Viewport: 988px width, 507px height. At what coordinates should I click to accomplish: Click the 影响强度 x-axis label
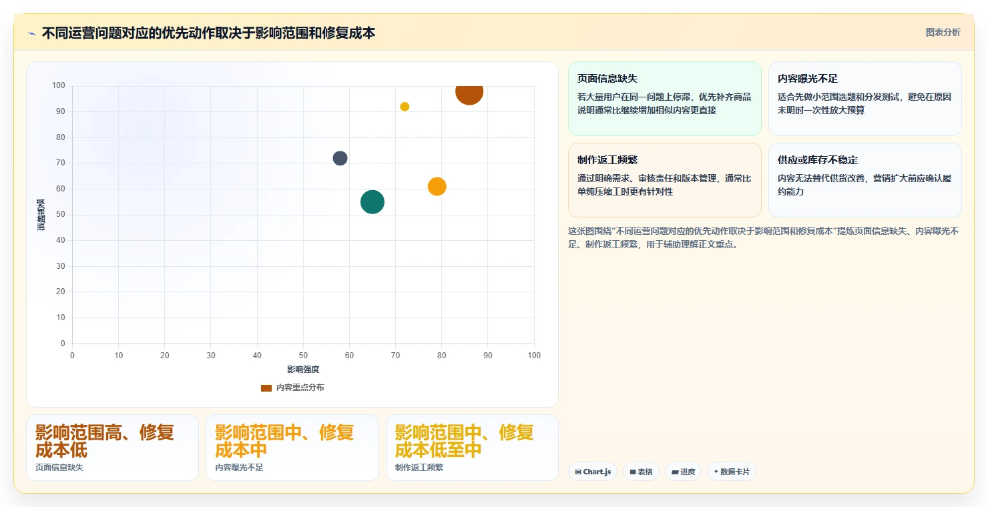point(303,370)
